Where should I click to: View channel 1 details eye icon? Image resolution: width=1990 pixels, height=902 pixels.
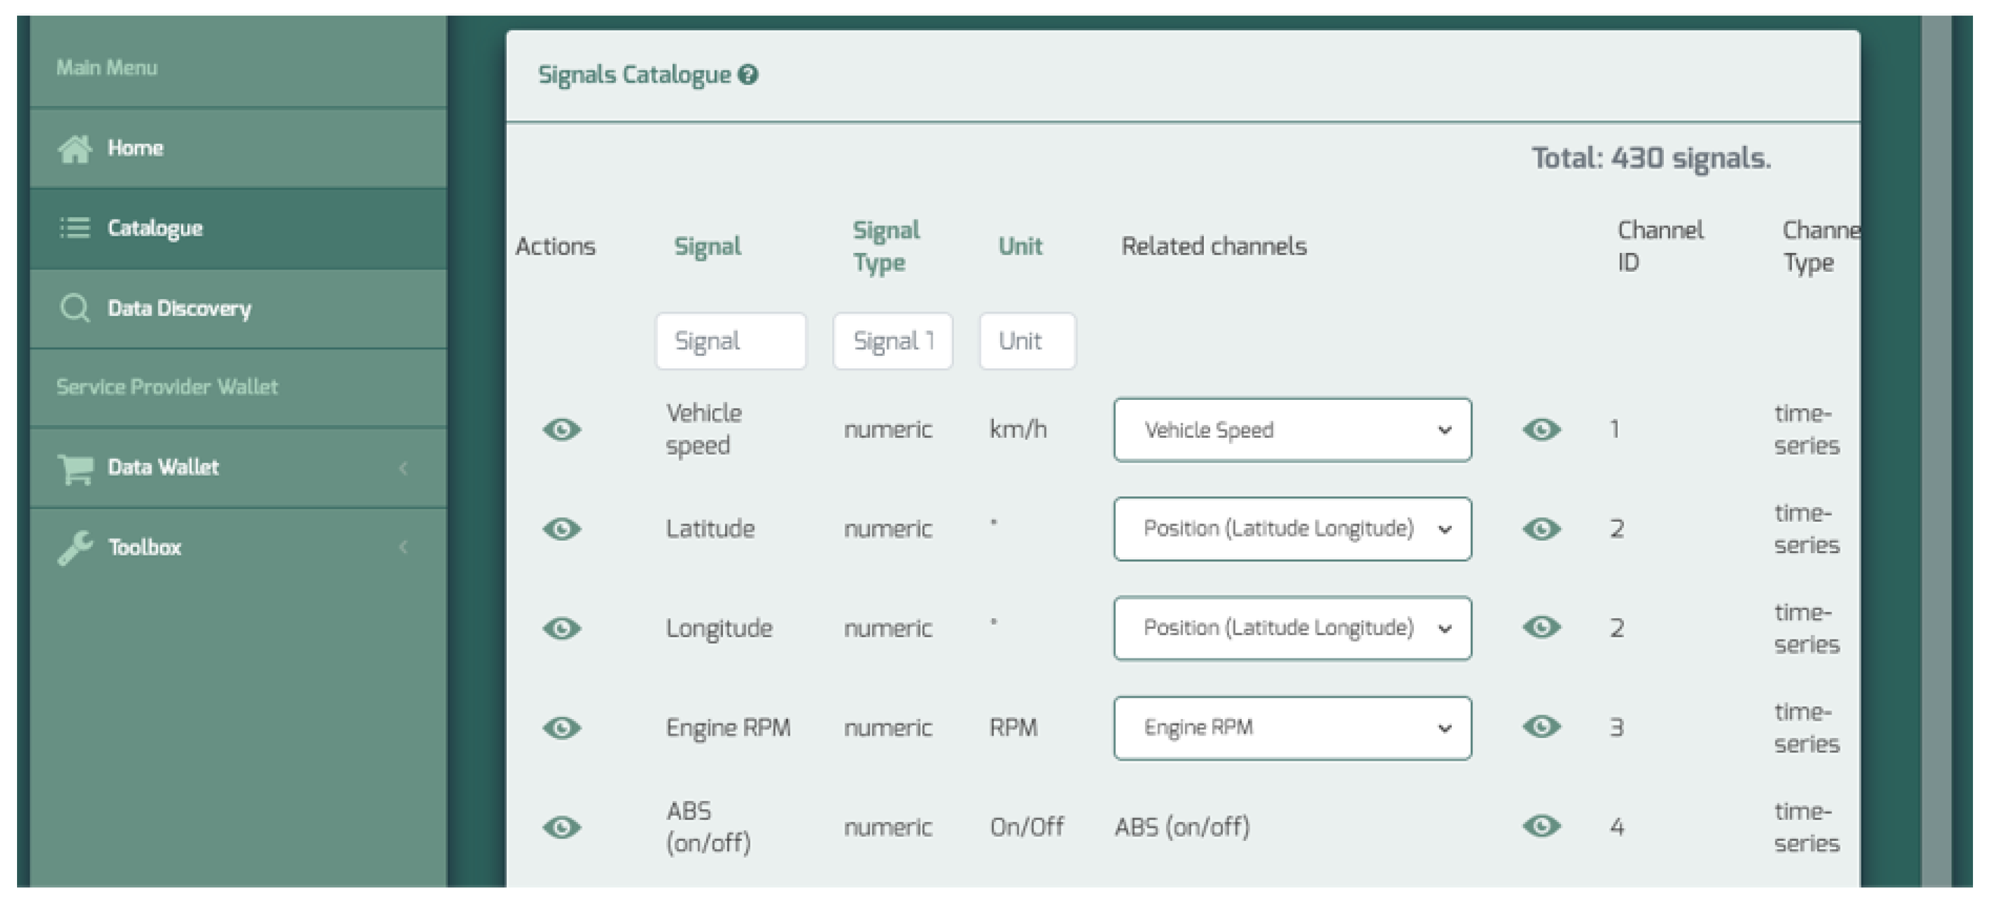point(1541,430)
